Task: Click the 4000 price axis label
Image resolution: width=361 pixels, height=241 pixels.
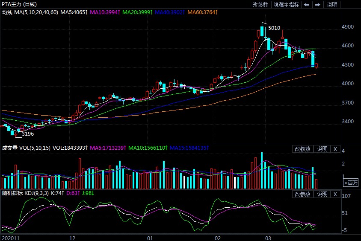Action: coord(348,84)
